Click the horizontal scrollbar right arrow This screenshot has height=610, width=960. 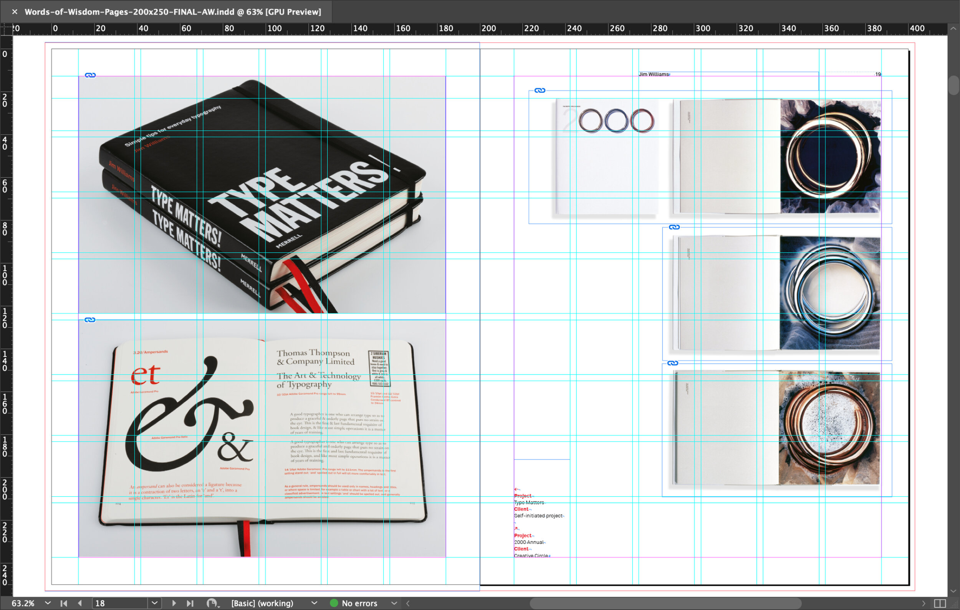click(924, 603)
